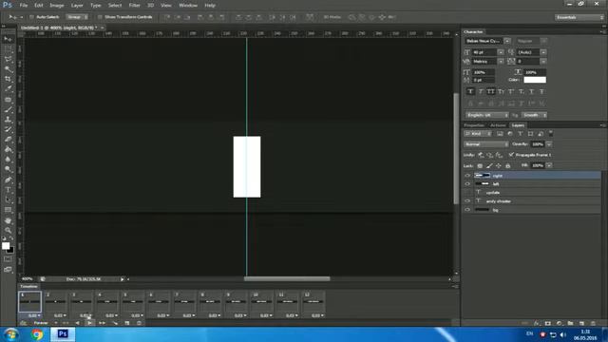Hide the 'right' layer
Screen dimensions: 608x342
tap(467, 176)
